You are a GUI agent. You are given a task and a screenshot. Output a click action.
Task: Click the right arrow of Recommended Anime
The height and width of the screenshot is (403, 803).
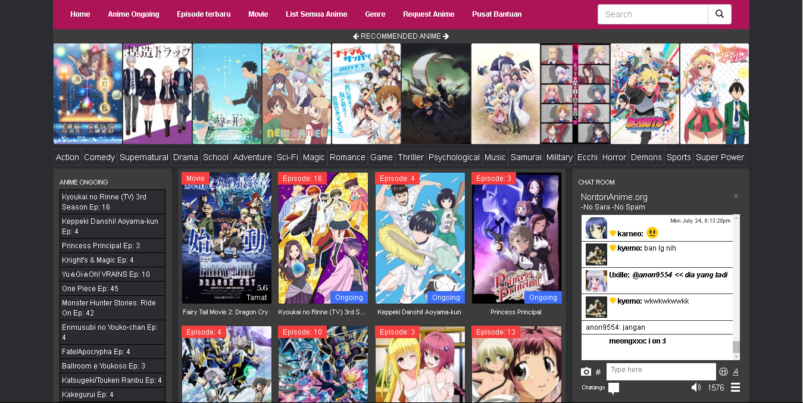[x=446, y=36]
